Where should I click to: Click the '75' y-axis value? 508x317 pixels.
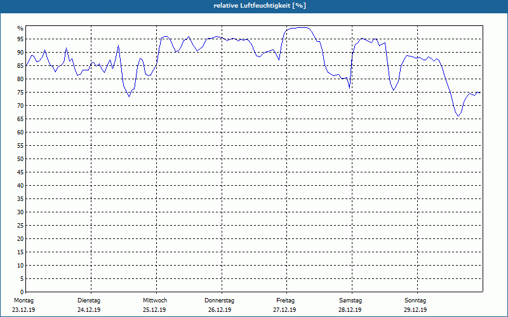20,92
